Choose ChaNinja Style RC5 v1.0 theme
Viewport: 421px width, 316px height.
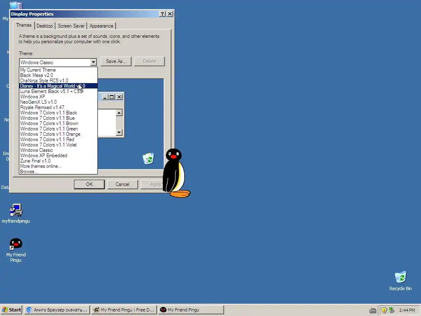click(x=58, y=81)
